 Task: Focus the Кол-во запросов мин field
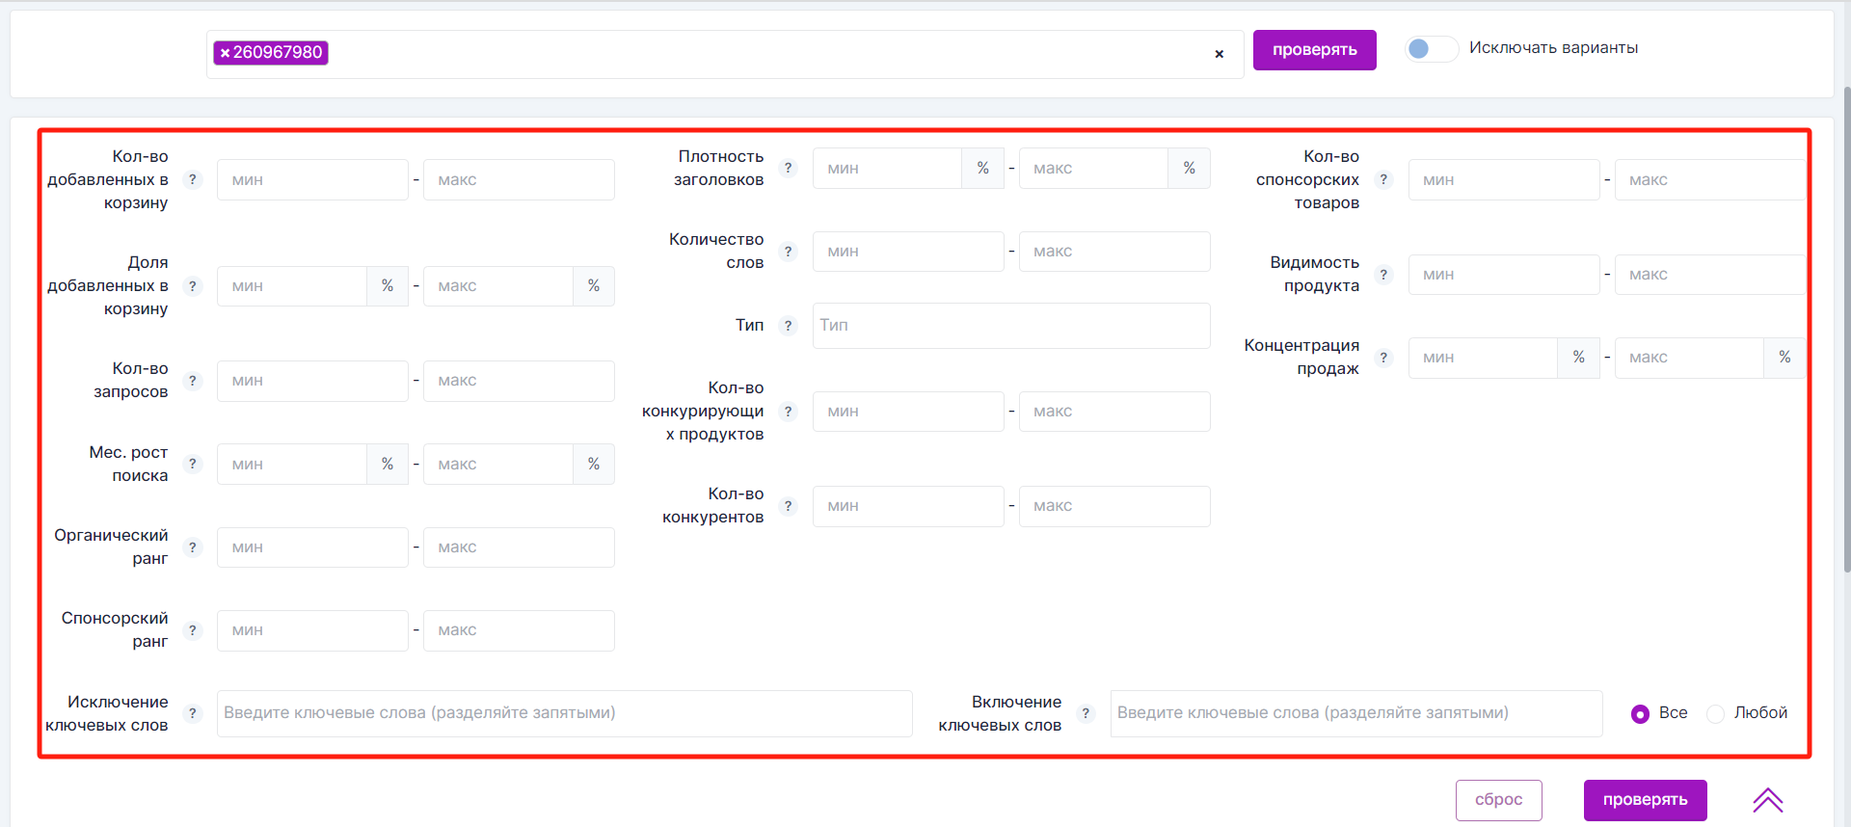tap(311, 382)
